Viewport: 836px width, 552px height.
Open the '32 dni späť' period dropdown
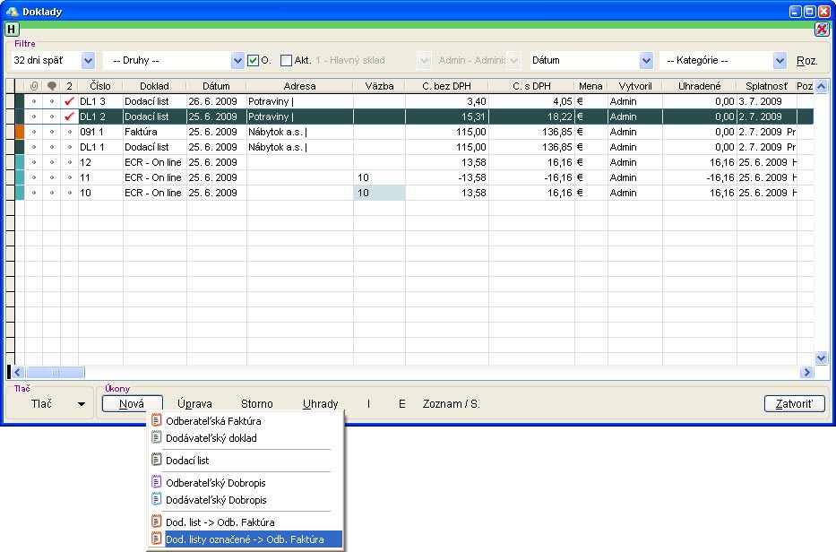click(88, 61)
